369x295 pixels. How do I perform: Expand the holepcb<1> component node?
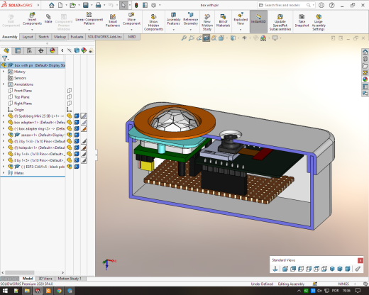(x=4, y=147)
